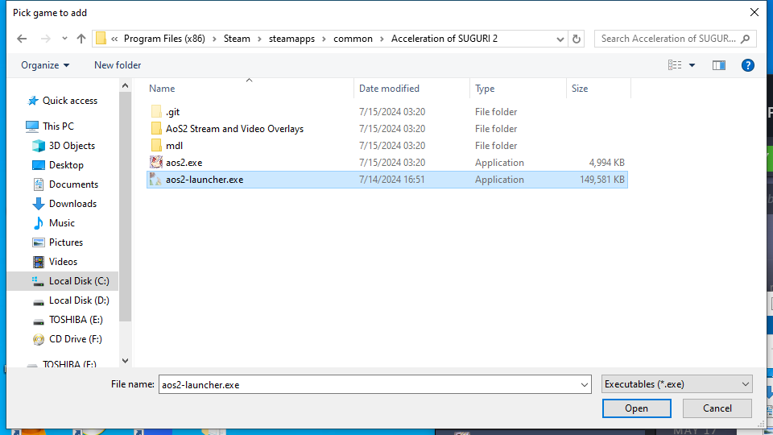Click the Open button
The width and height of the screenshot is (773, 435).
pyautogui.click(x=636, y=408)
